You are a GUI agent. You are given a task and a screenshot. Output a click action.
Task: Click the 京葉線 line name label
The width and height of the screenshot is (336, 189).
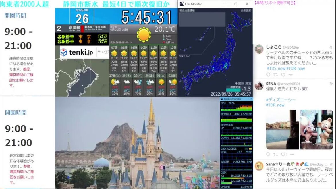(74, 27)
